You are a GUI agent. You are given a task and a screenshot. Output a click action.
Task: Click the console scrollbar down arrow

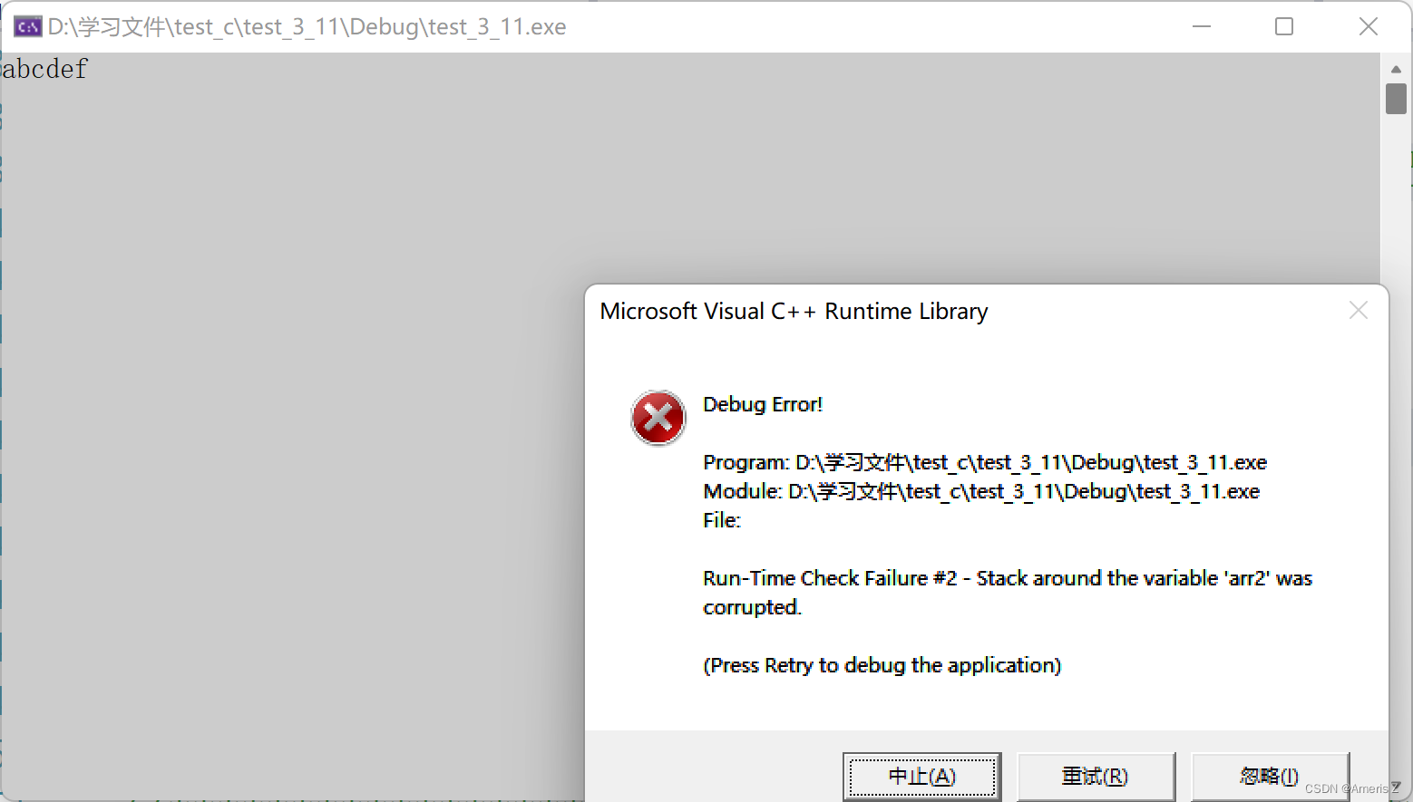click(x=1396, y=787)
